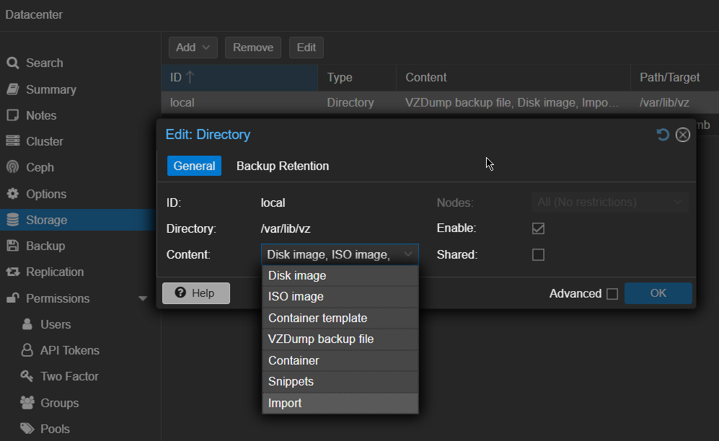
Task: Open the Add dropdown button
Action: (x=193, y=48)
